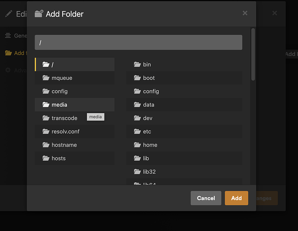The width and height of the screenshot is (298, 231).
Task: Select the config folder in left list
Action: coord(74,91)
